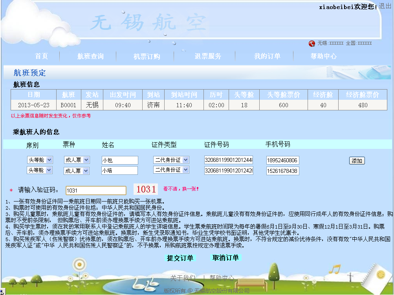Click the captcha image showing 1031
Image resolution: width=394 pixels, height=295 pixels.
(146, 189)
